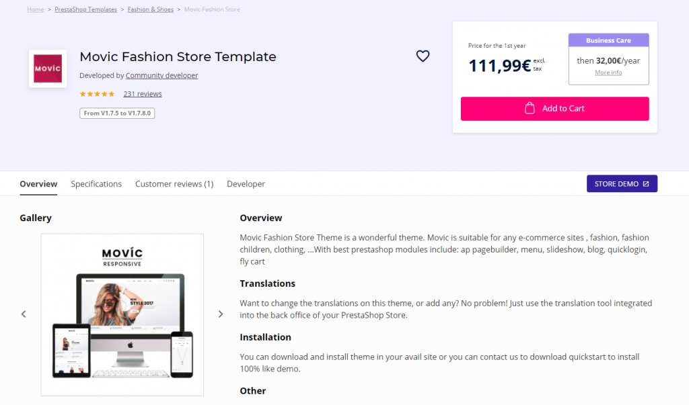Click the Movic responsive gallery image
This screenshot has height=405, width=689.
(x=122, y=314)
